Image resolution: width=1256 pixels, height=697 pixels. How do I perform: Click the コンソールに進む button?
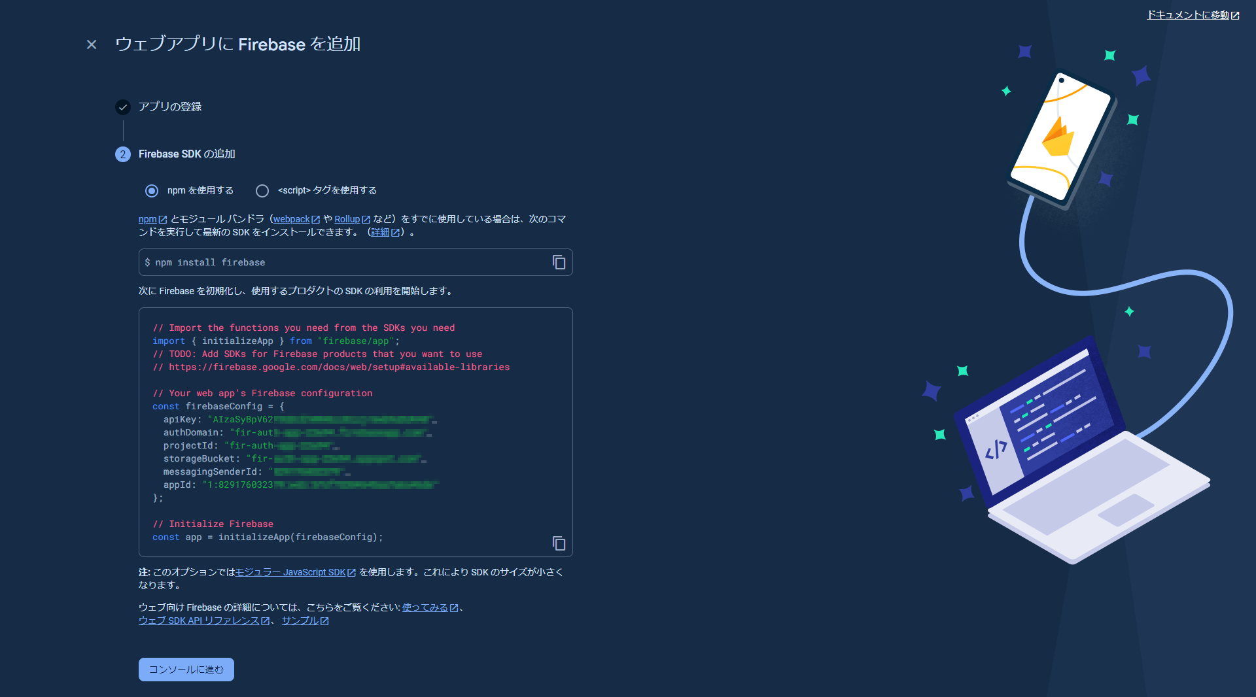pos(186,670)
